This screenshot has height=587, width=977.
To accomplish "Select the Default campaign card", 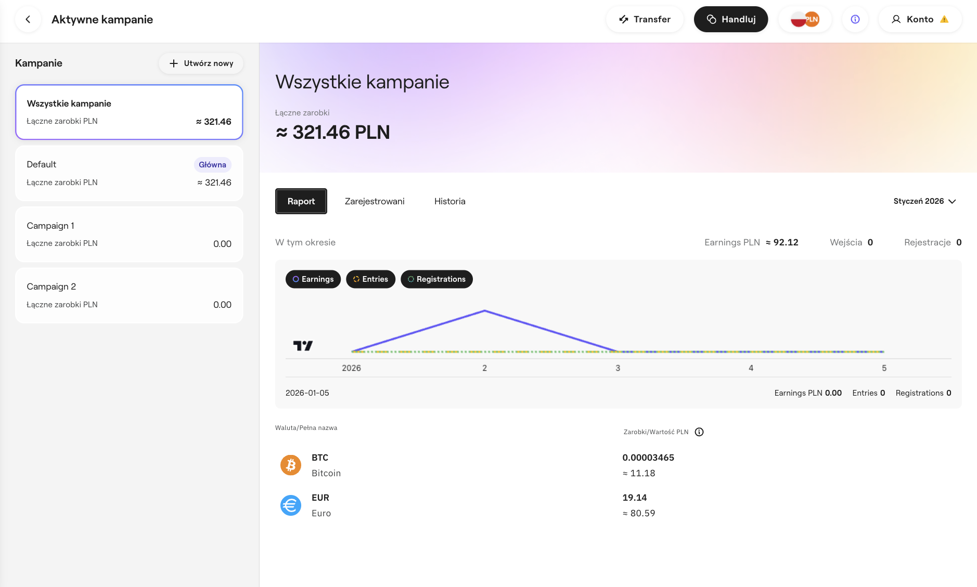I will click(129, 173).
